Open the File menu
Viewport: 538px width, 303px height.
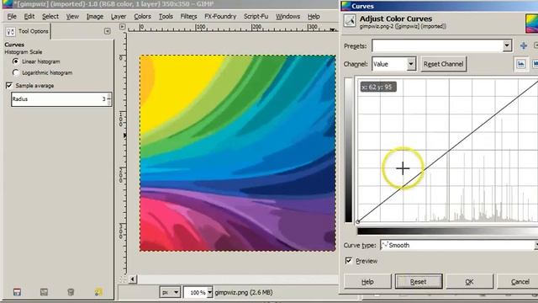point(12,17)
